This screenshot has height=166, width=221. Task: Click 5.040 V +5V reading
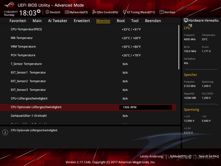[206, 121]
